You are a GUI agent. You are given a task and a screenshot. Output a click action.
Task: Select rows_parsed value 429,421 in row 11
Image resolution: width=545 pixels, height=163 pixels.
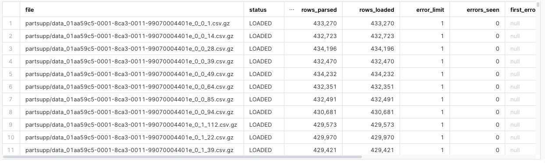click(325, 150)
